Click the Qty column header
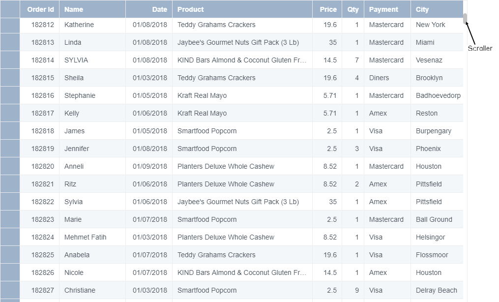Screen dimensions: 499x302 point(353,9)
